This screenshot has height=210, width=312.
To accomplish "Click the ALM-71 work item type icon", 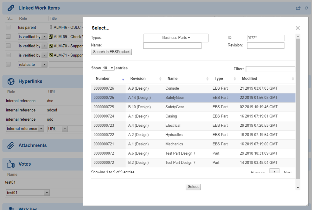I will pos(51,55).
